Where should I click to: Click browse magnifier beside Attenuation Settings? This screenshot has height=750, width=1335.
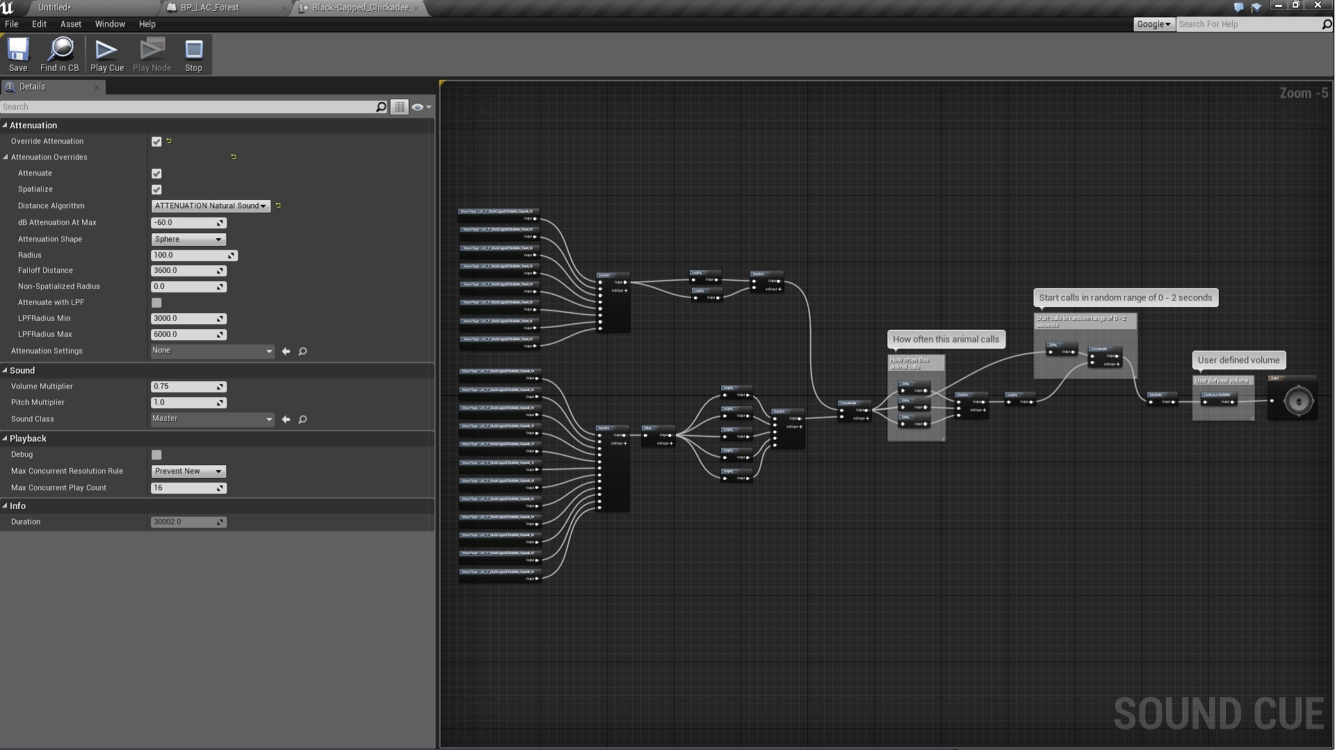coord(302,351)
